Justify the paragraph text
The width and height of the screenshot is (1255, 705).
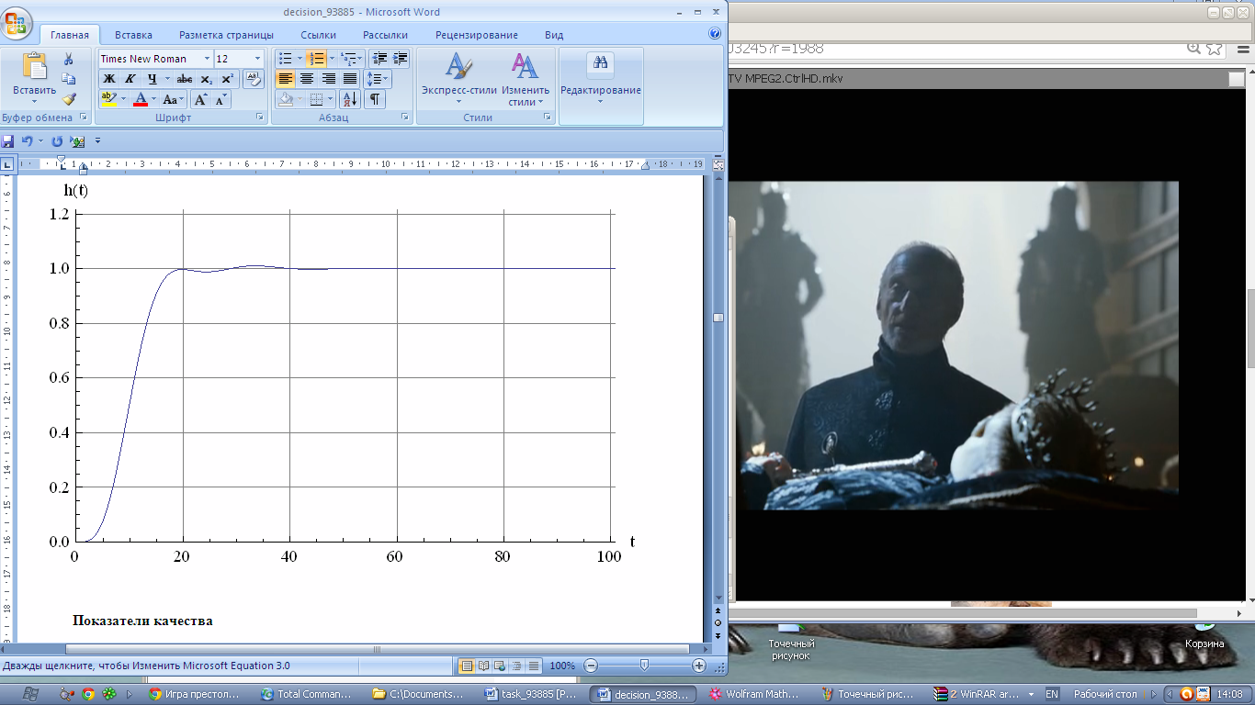pyautogui.click(x=349, y=79)
